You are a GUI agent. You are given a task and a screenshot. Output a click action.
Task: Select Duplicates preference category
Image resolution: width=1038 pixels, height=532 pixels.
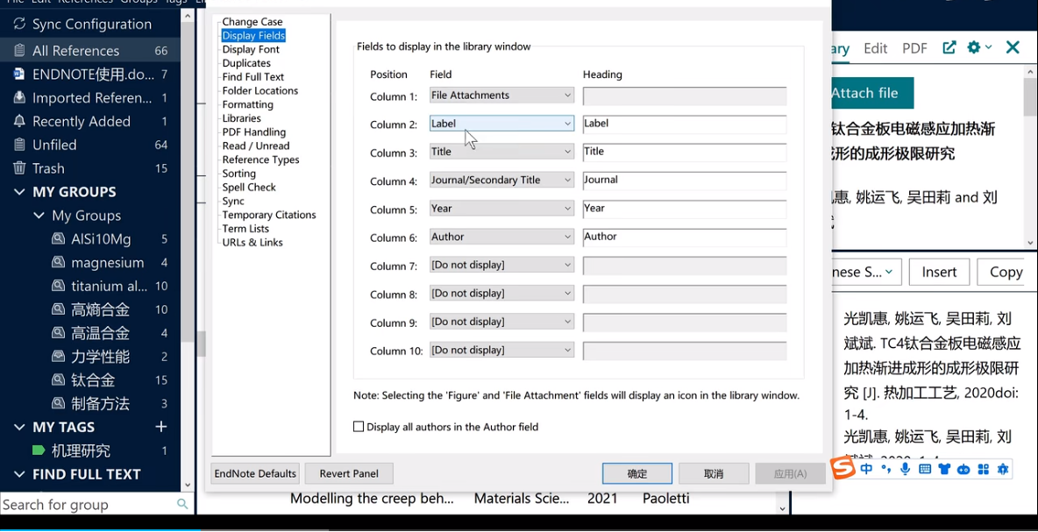click(x=246, y=63)
